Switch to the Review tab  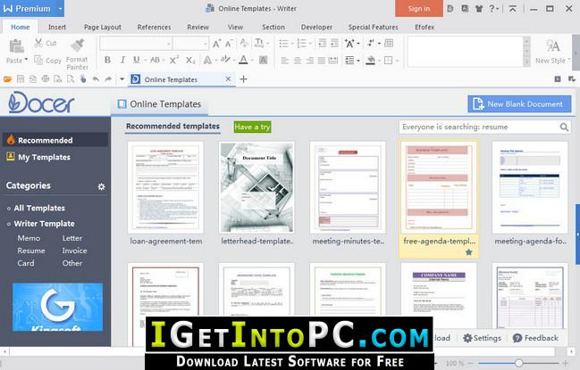tap(198, 27)
